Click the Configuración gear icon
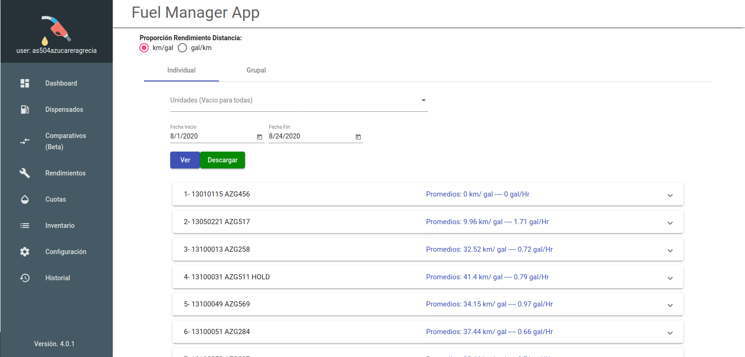Screen dimensions: 745x357 (25, 252)
